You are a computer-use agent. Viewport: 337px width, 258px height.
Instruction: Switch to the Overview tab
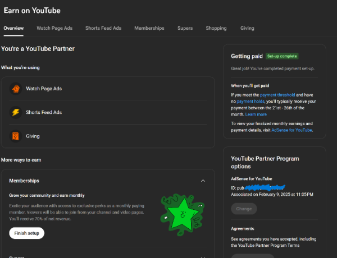click(13, 28)
